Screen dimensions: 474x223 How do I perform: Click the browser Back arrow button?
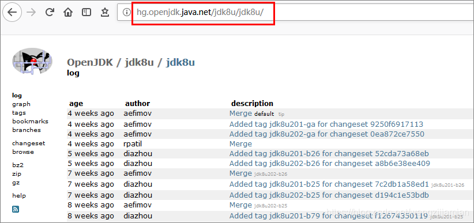click(x=12, y=13)
